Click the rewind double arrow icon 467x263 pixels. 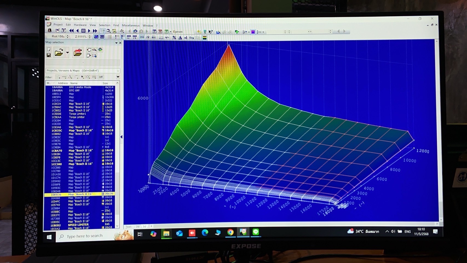tap(71, 31)
